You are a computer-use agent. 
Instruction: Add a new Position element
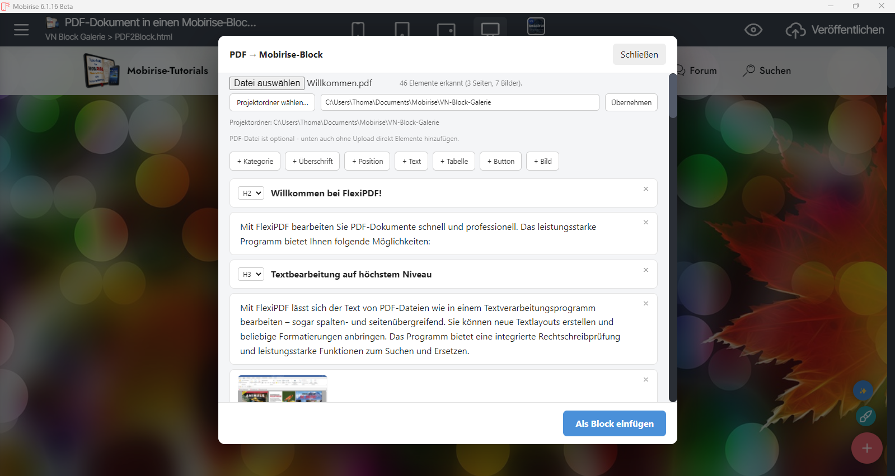pos(367,161)
